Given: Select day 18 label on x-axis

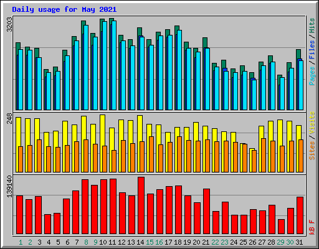Looking at the screenshot, I should point(178,242).
